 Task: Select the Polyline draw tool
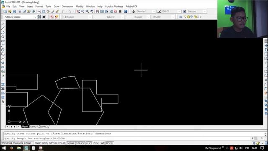[x=3, y=33]
